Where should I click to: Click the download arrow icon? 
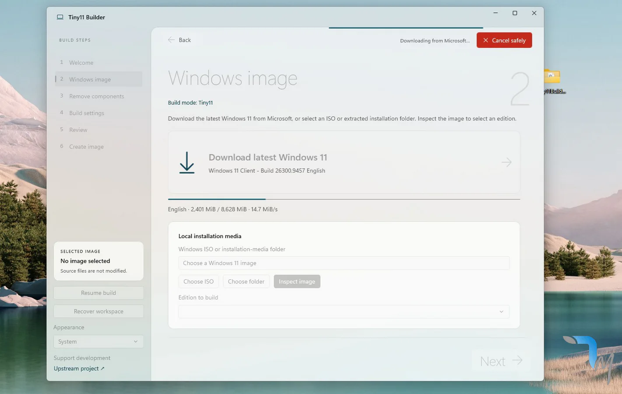pos(187,162)
